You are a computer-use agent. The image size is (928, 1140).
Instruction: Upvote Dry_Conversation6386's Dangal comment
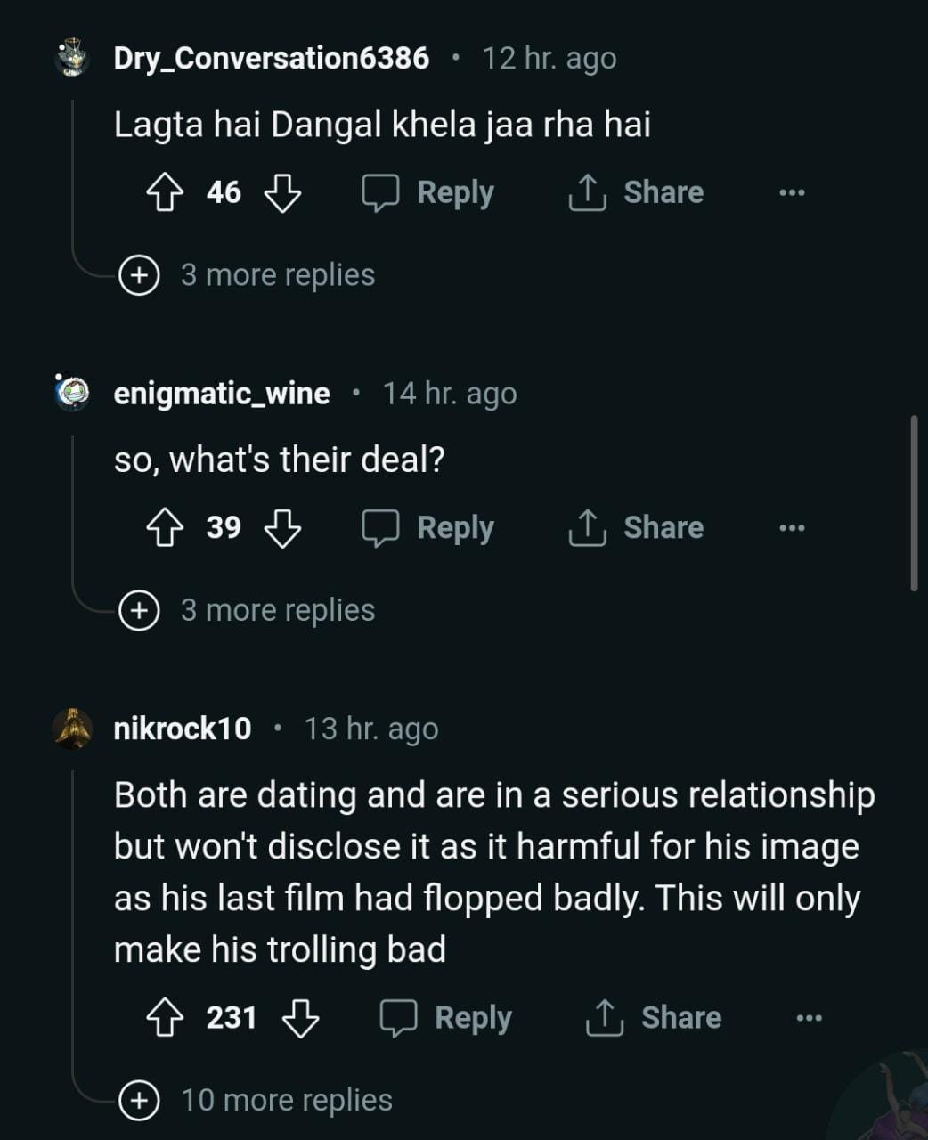(165, 192)
